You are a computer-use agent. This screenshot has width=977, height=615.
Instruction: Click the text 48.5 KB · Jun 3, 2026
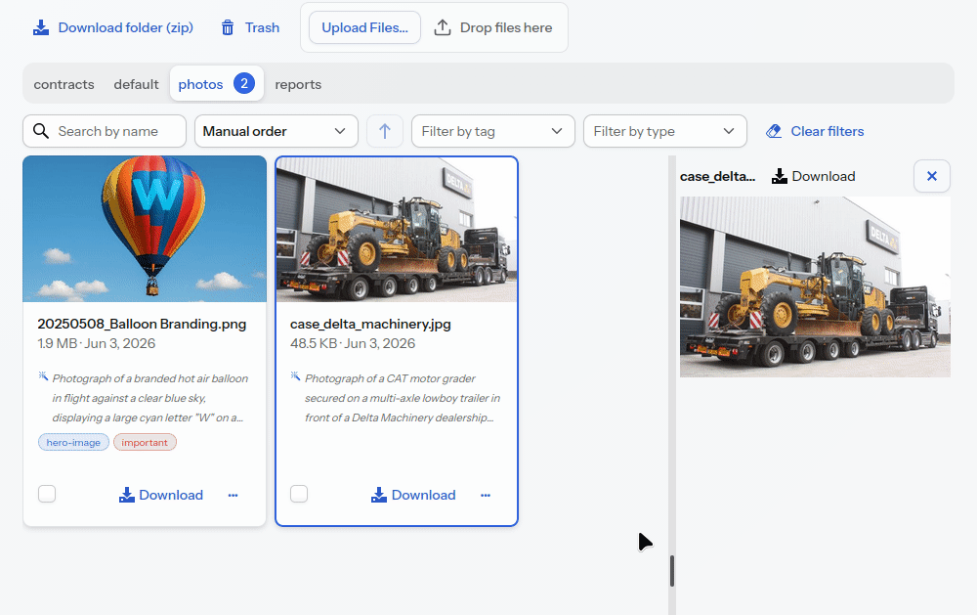pos(353,343)
